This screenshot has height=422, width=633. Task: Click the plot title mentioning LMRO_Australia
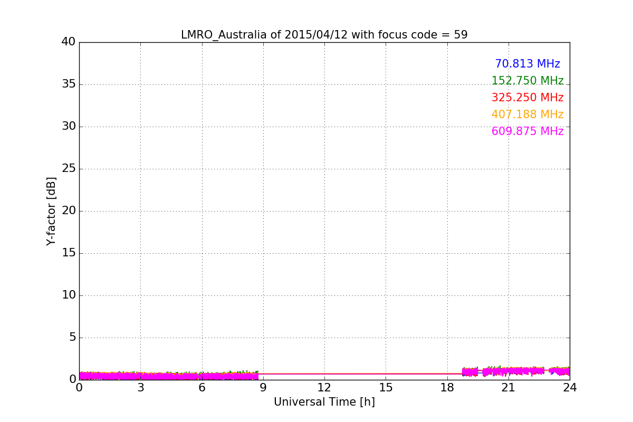324,35
